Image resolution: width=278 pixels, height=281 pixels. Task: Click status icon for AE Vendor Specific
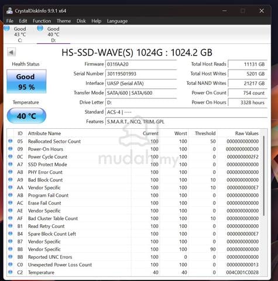point(11,211)
